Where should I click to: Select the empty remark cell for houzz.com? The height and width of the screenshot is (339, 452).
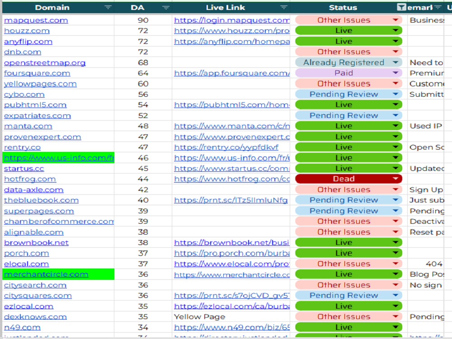click(425, 31)
